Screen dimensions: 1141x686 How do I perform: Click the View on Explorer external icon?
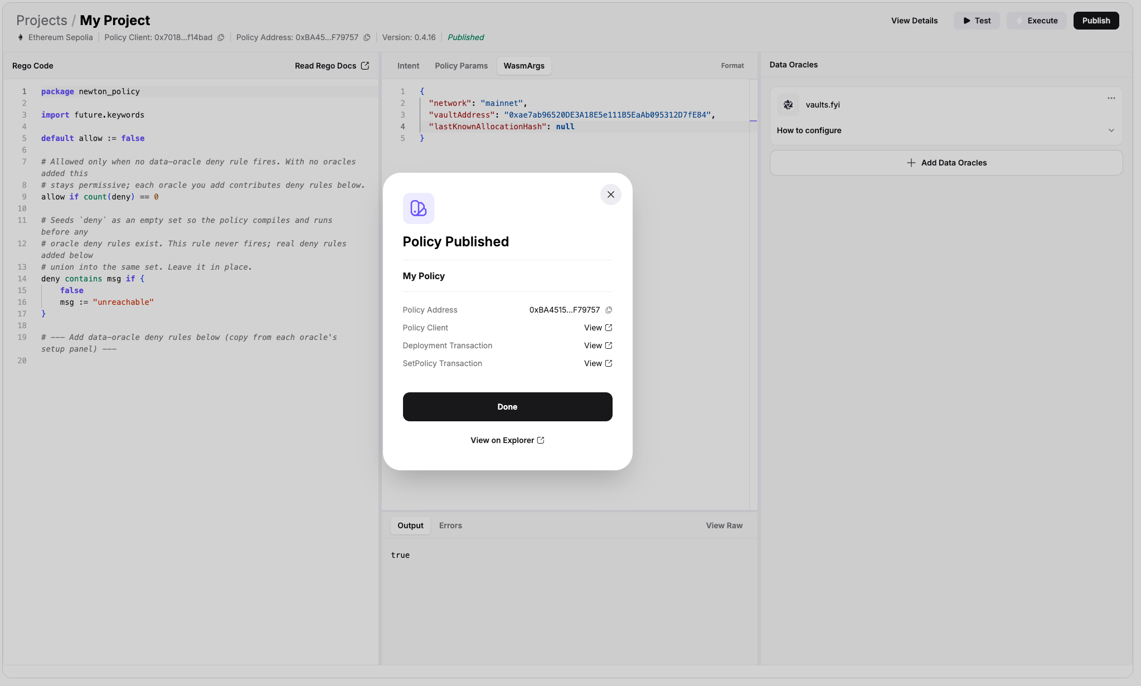coord(541,440)
